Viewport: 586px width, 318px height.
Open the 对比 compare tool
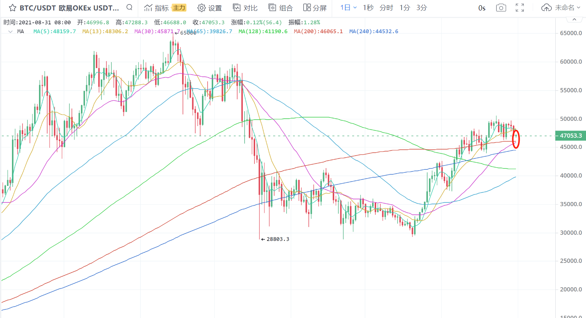click(245, 8)
